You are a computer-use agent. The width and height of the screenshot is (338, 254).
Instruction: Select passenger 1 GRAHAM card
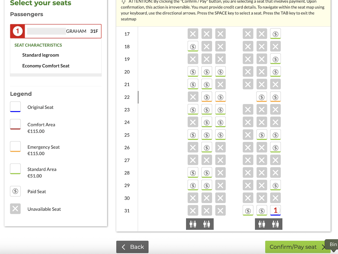coord(56,31)
